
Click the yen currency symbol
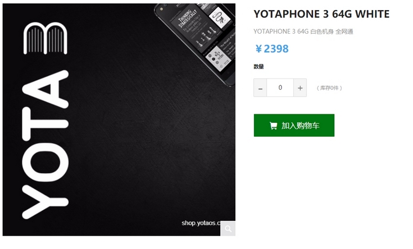[258, 49]
